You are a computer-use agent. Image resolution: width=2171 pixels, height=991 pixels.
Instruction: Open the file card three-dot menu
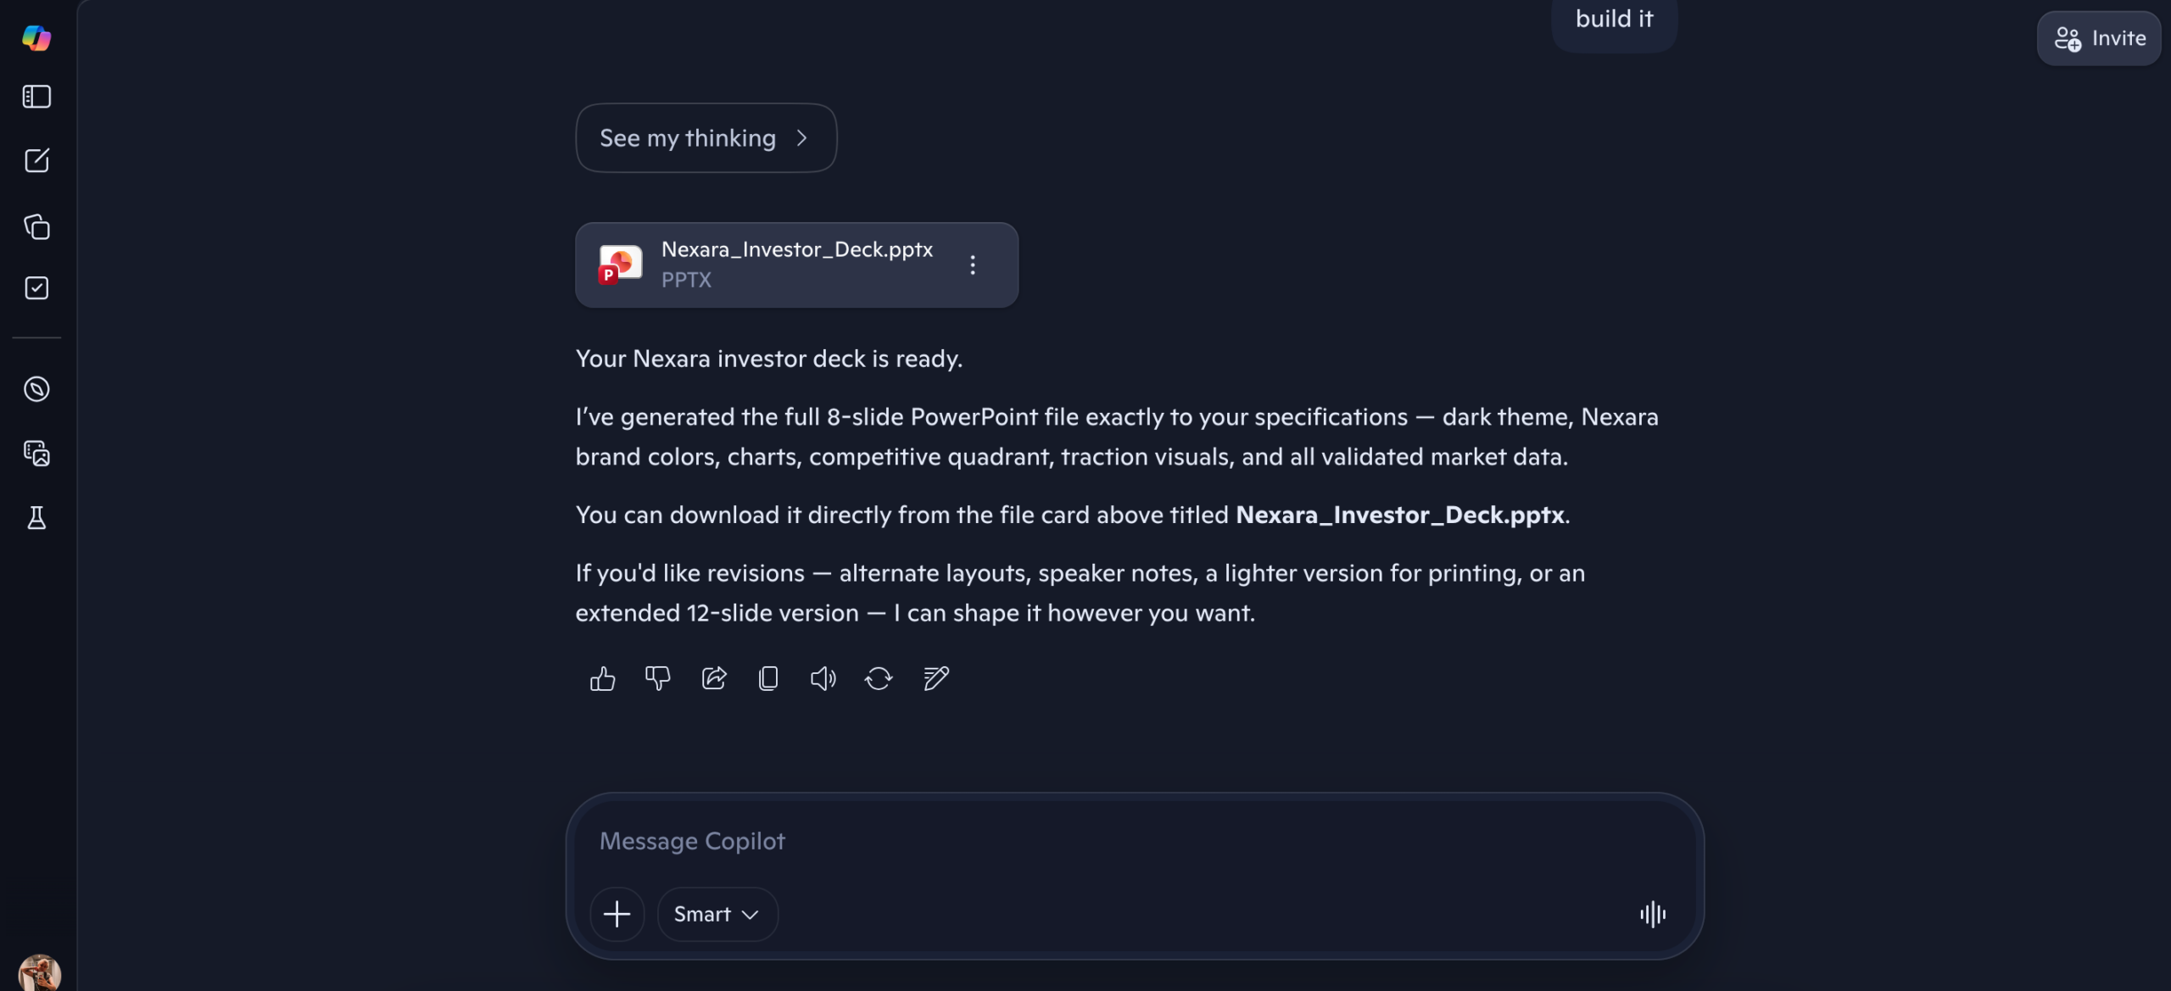pyautogui.click(x=973, y=264)
